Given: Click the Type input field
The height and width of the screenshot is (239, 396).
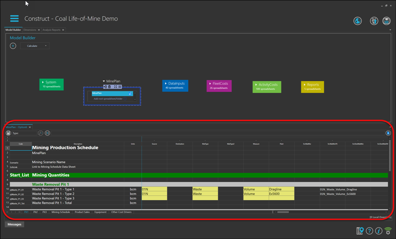Looking at the screenshot, I should pos(24,133).
